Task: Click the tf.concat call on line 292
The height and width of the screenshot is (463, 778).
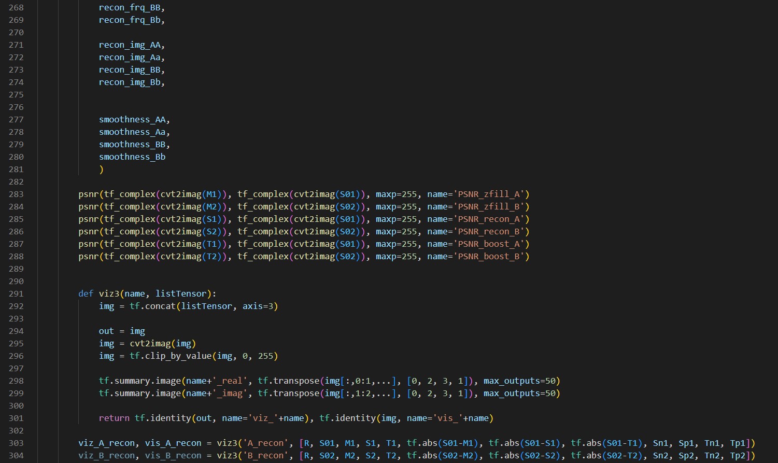Action: click(153, 306)
